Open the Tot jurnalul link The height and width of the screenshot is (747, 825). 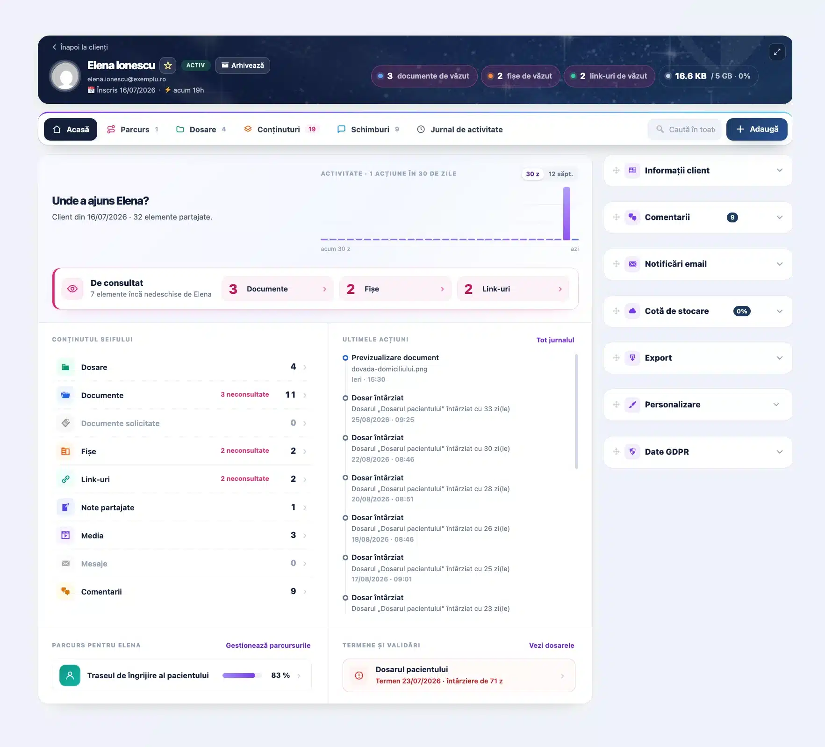click(555, 340)
